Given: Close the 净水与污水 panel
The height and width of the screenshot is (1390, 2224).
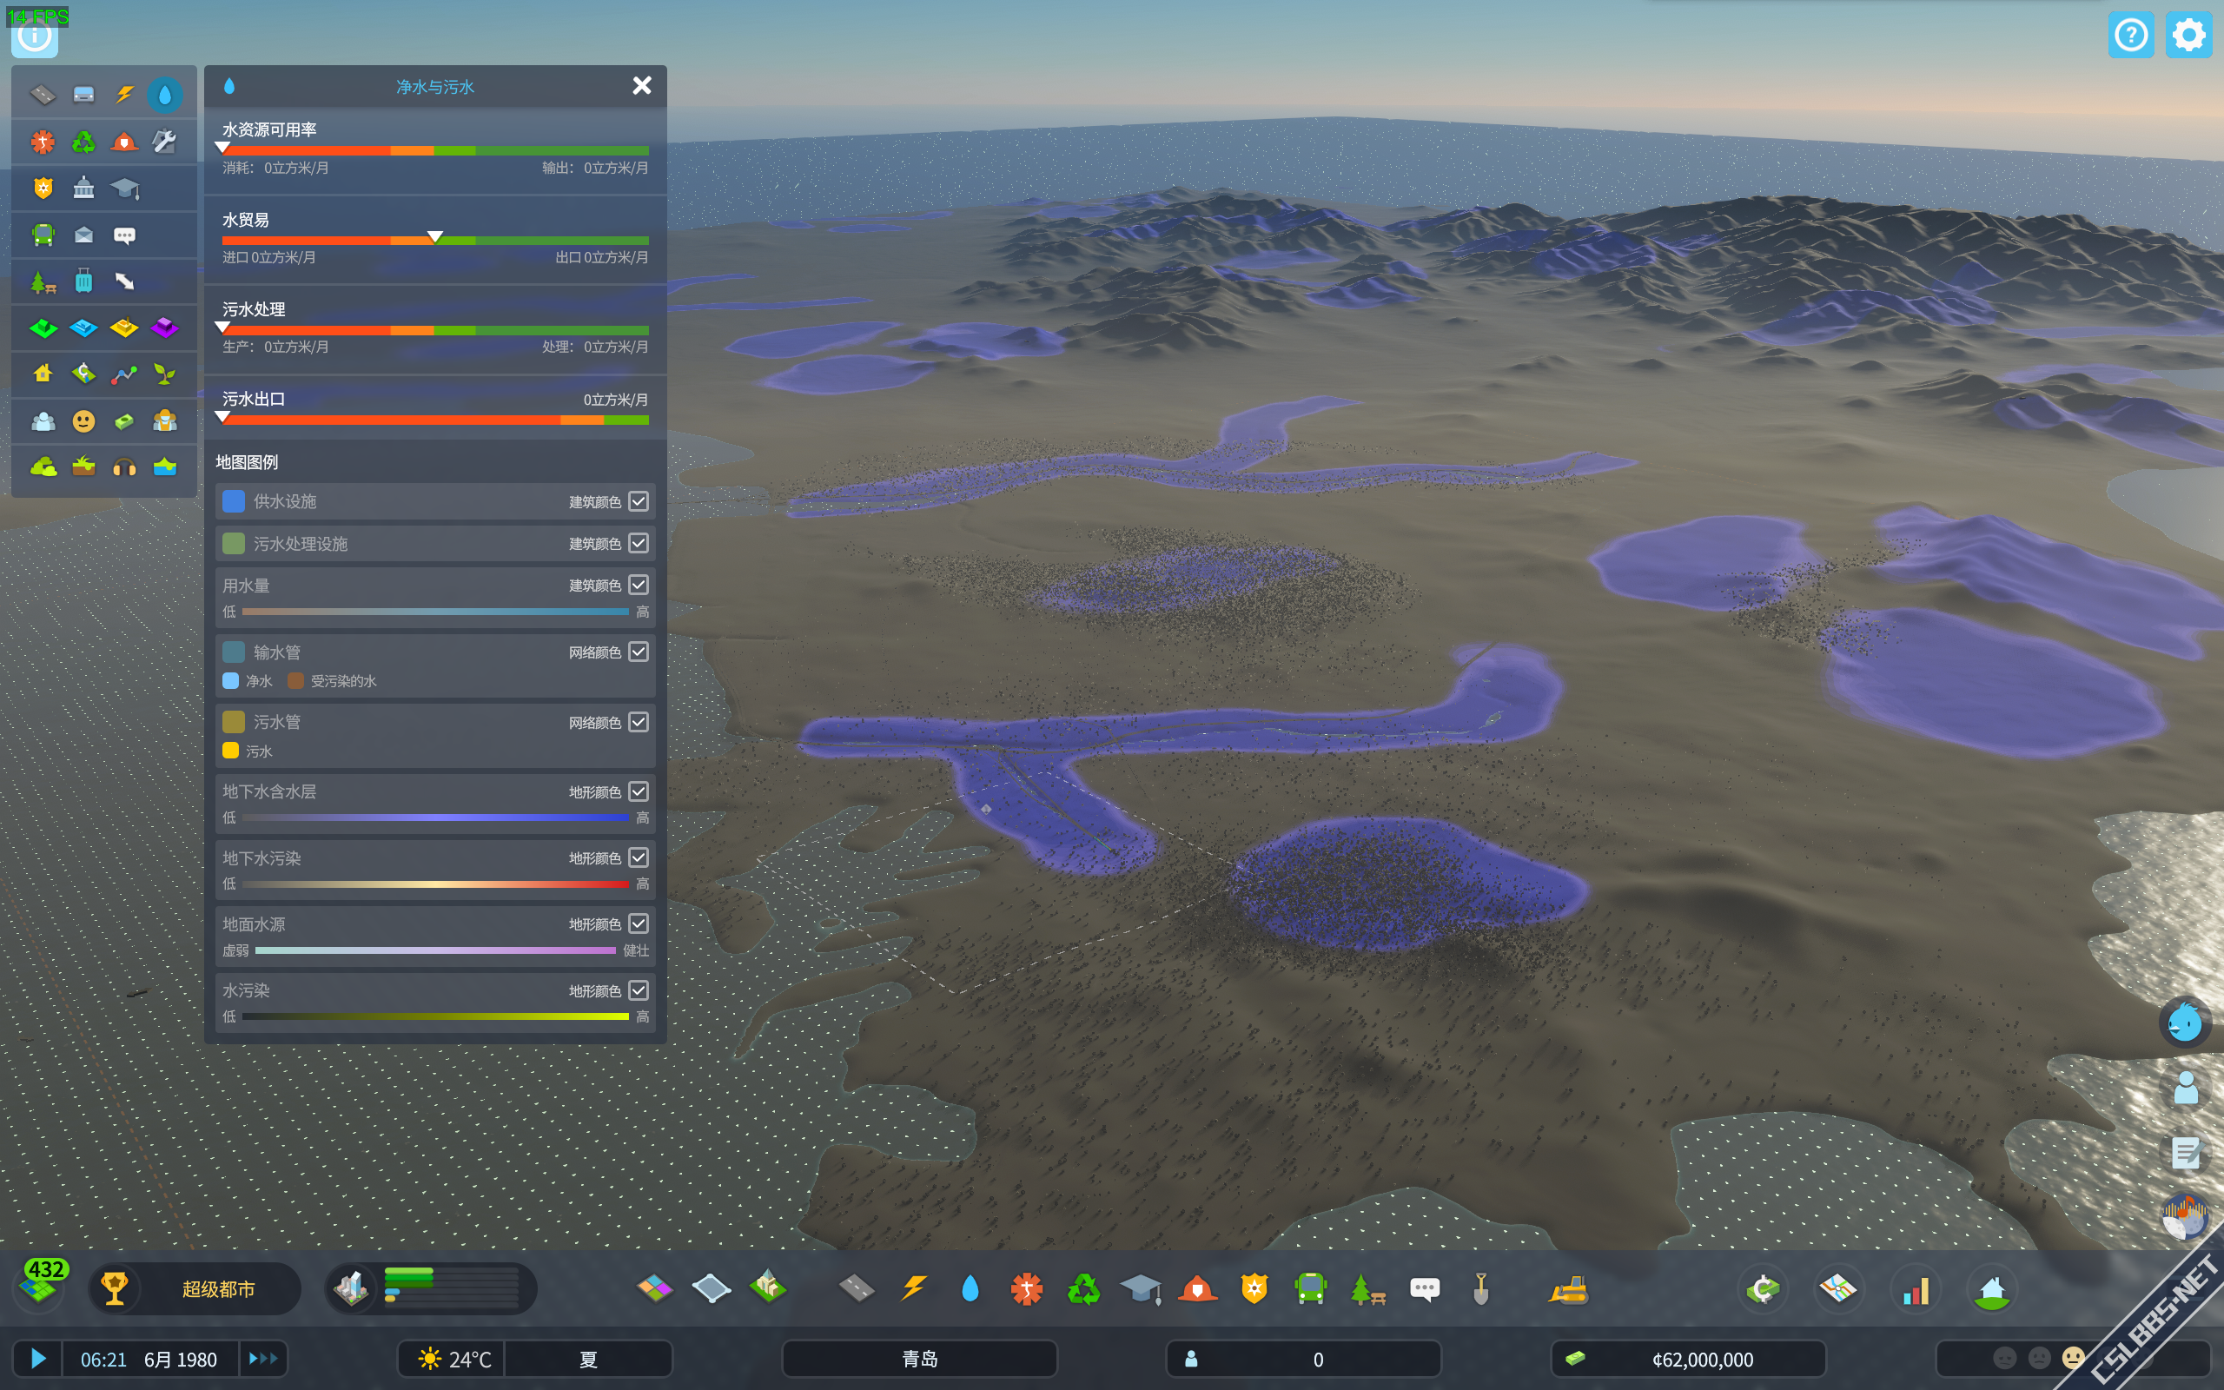Looking at the screenshot, I should (x=642, y=85).
